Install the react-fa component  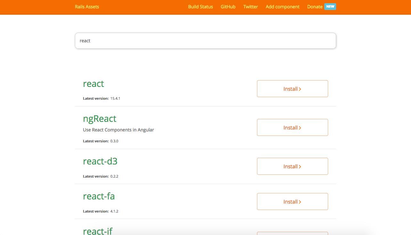point(293,202)
